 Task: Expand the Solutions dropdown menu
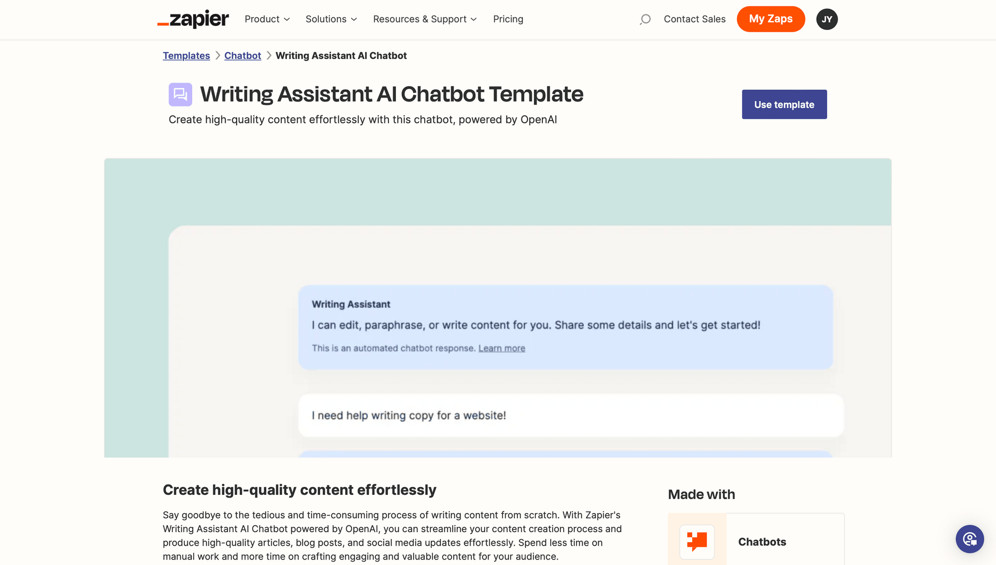[331, 19]
